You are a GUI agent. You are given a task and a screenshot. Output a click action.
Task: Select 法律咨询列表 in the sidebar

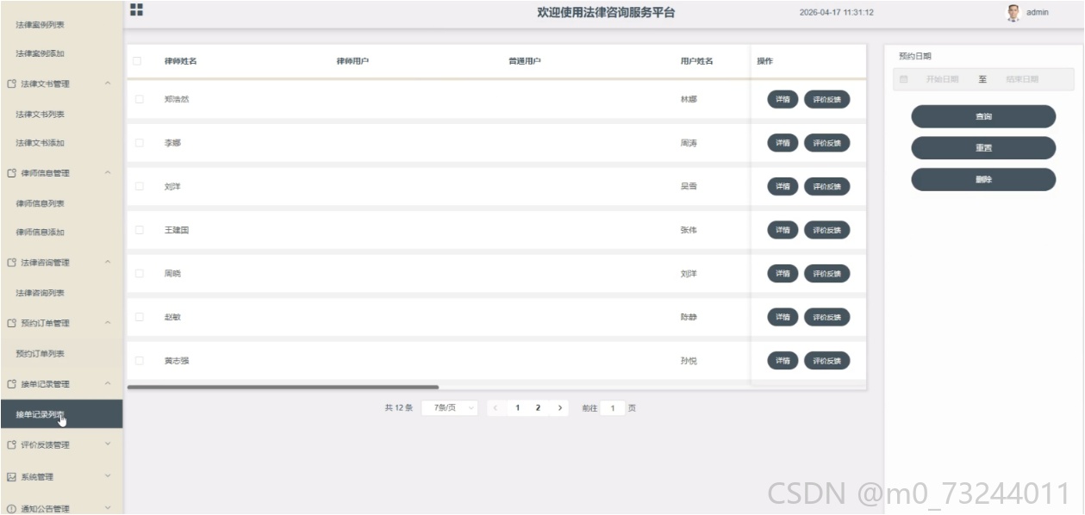(41, 294)
